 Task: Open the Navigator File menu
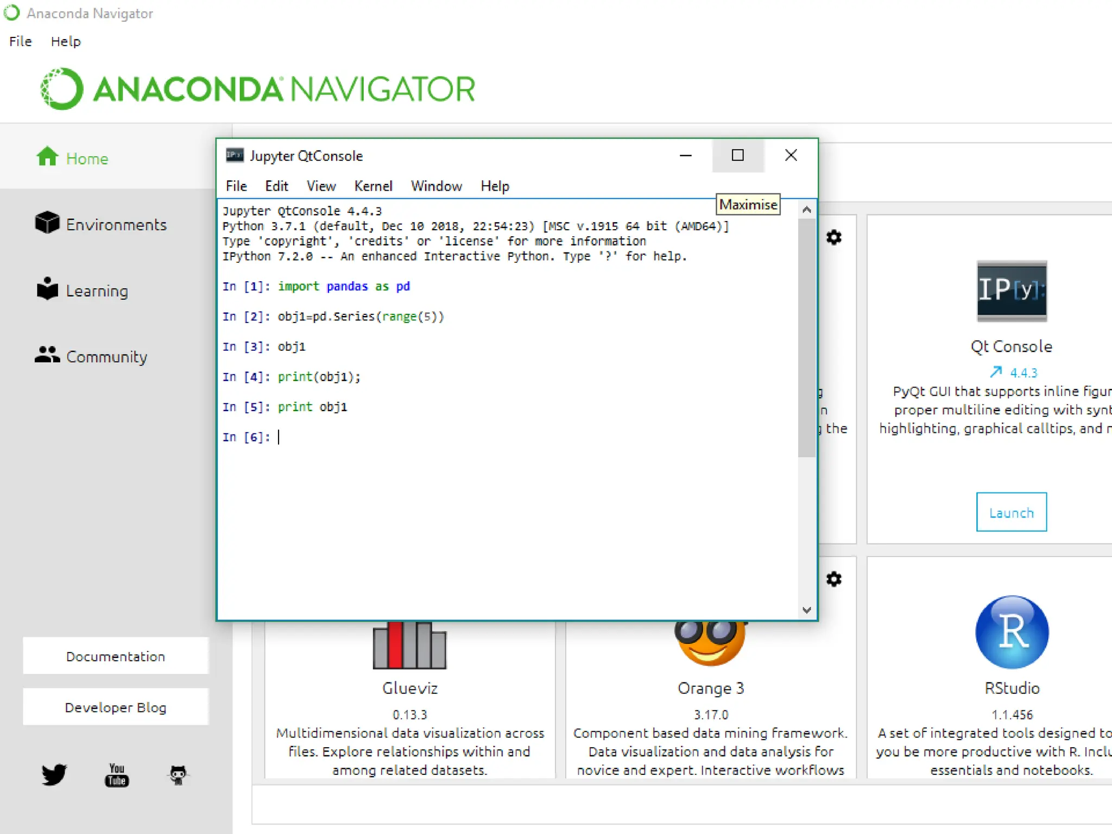(21, 41)
